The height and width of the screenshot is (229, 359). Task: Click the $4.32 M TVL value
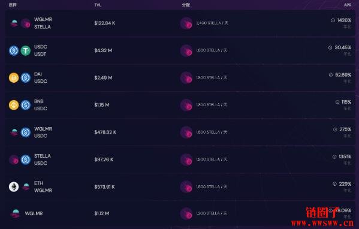[103, 50]
